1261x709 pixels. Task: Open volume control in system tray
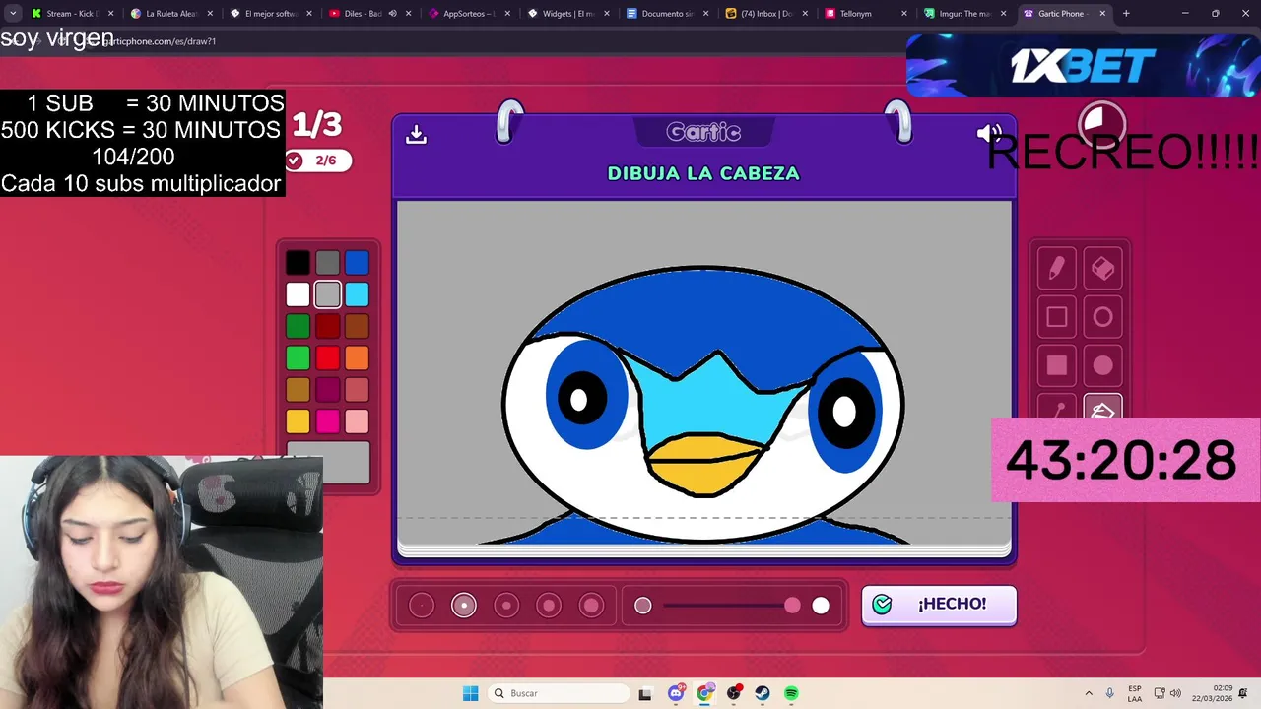(1175, 693)
